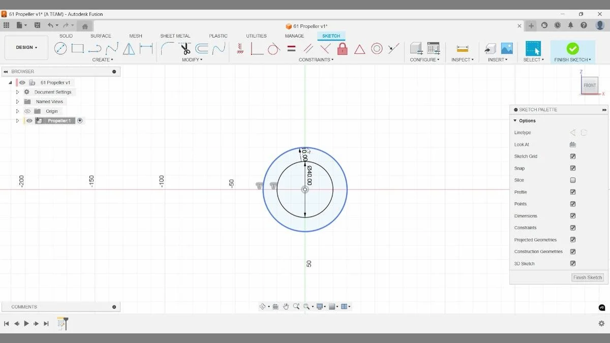Hide the Propeller:1 component with its eye toggle

tap(29, 120)
